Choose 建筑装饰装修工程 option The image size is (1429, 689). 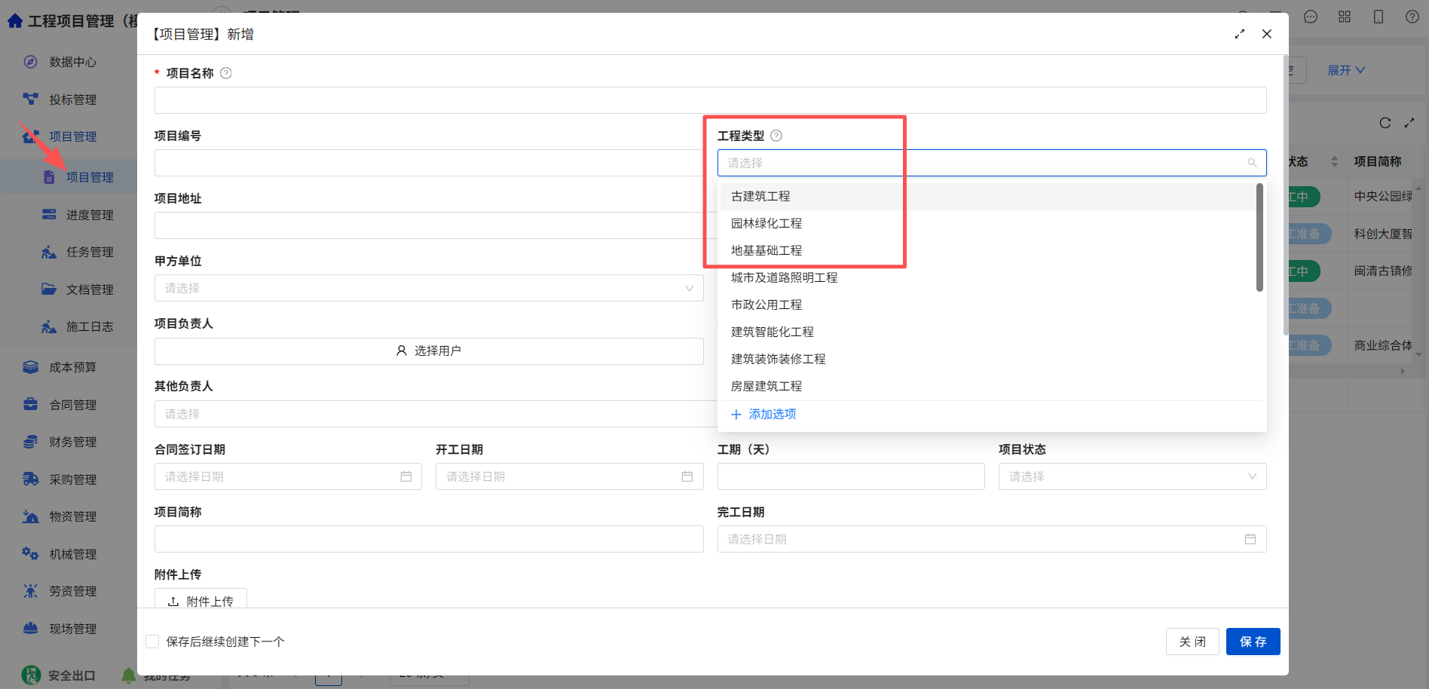779,359
